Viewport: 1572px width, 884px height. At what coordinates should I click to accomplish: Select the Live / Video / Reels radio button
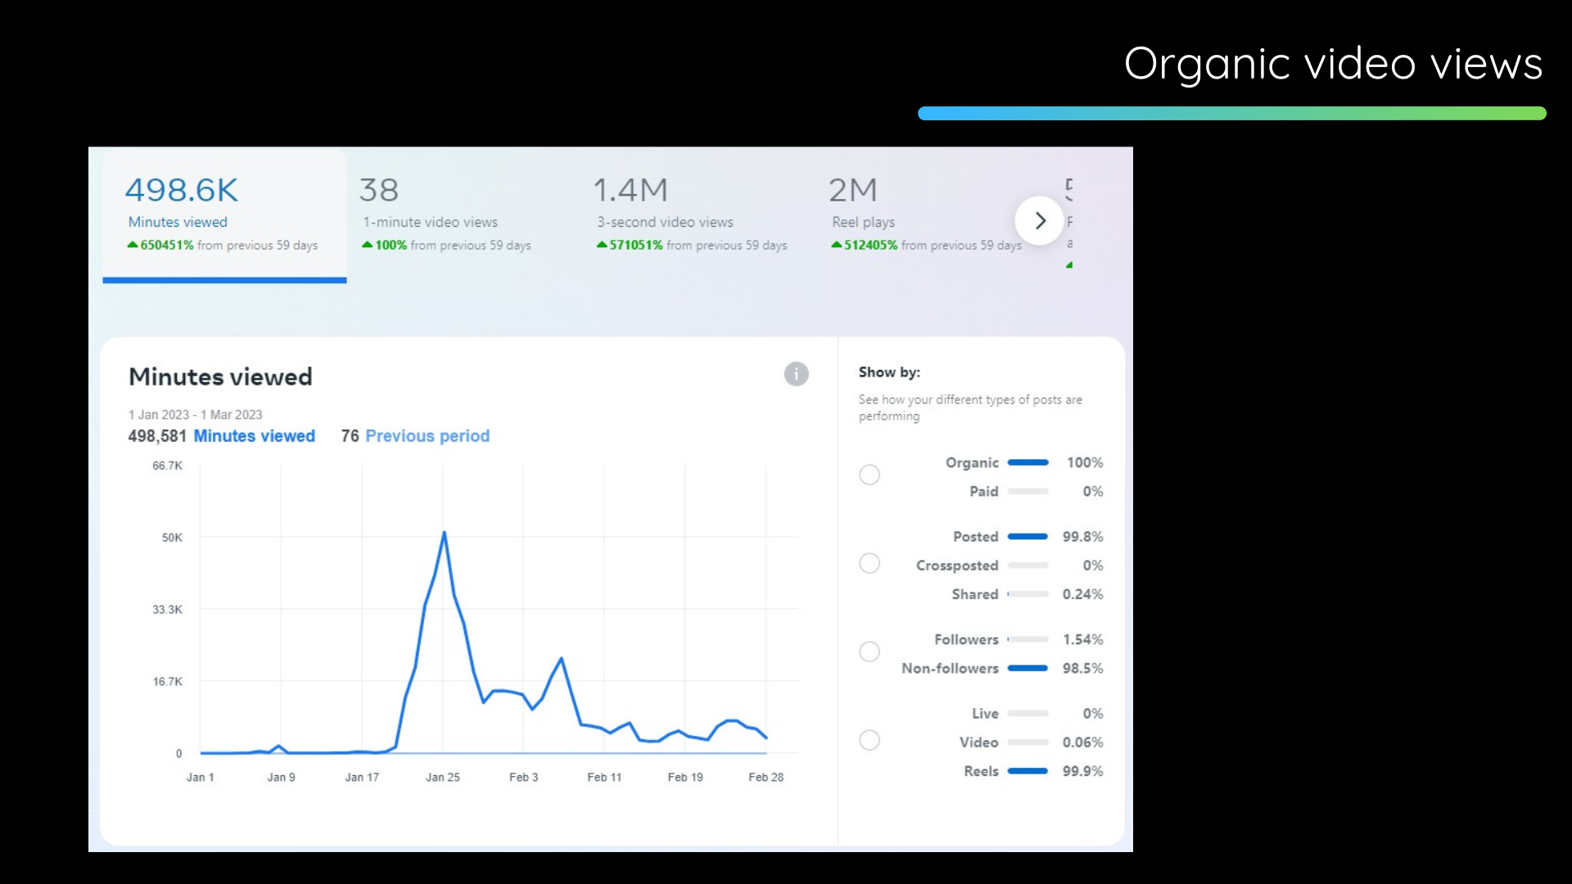pyautogui.click(x=870, y=741)
